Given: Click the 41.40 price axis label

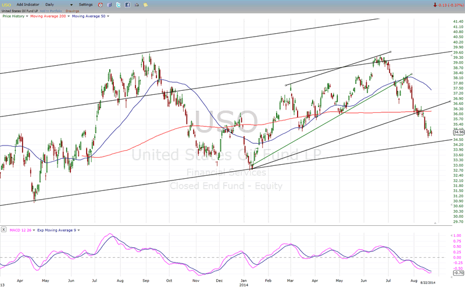Looking at the screenshot, I should click(458, 22).
